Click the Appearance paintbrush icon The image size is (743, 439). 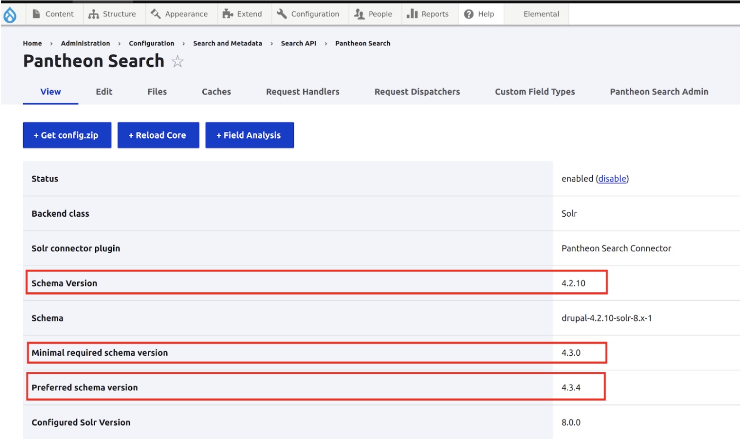tap(155, 14)
